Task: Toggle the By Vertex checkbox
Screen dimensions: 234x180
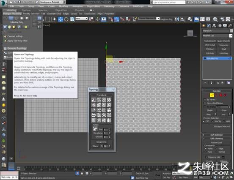Action: click(x=205, y=99)
